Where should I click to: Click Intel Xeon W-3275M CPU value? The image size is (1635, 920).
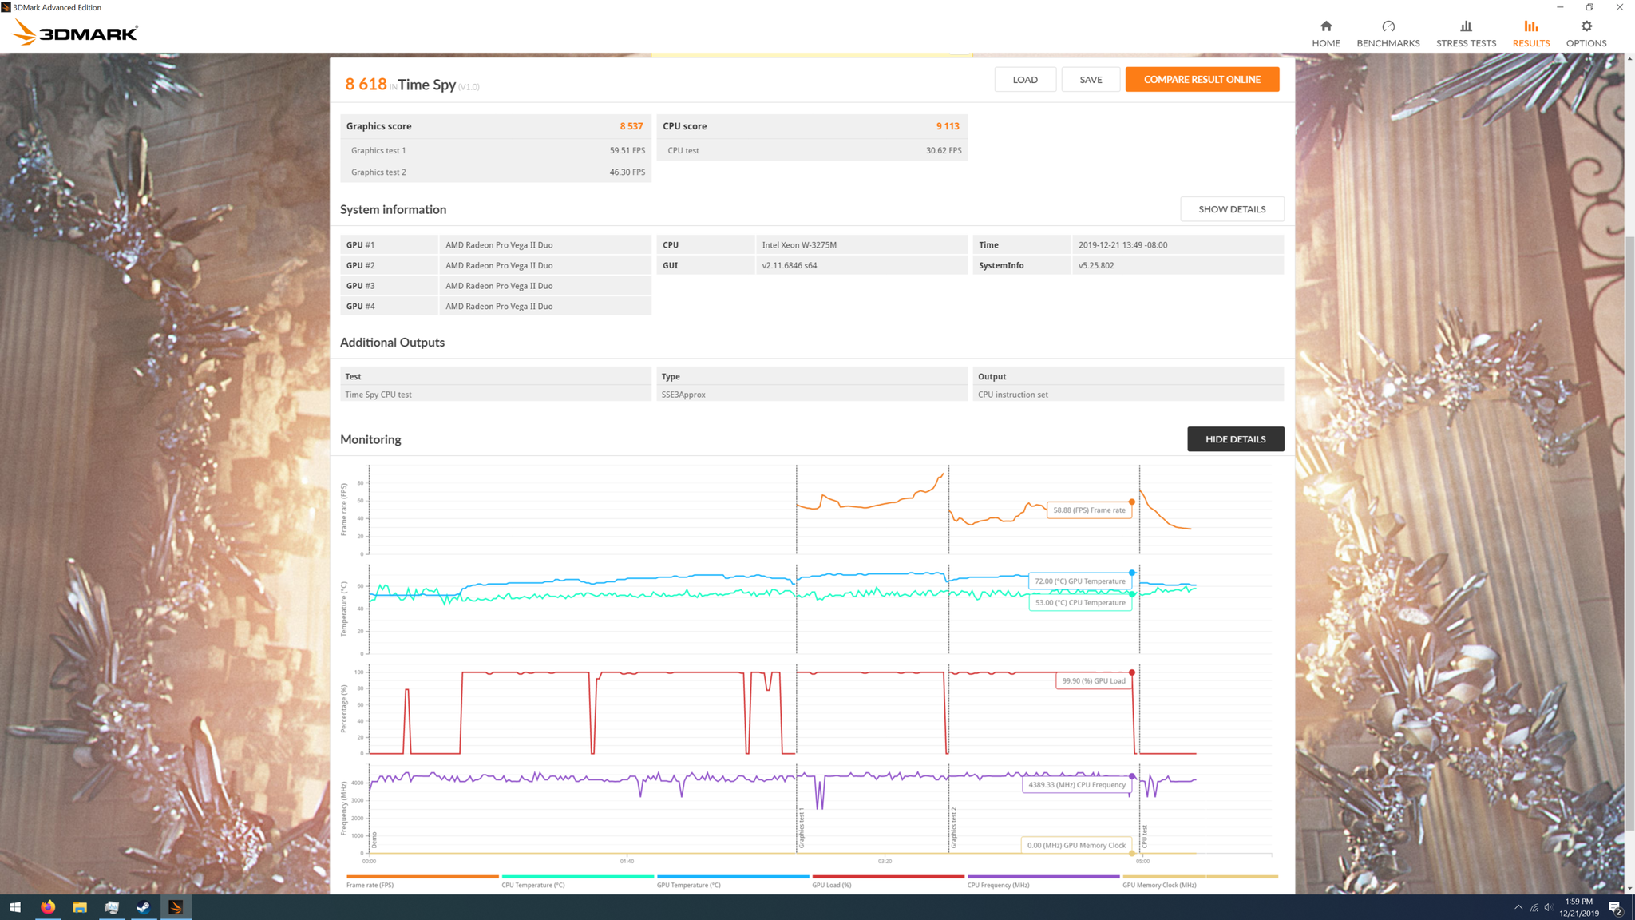pos(799,245)
